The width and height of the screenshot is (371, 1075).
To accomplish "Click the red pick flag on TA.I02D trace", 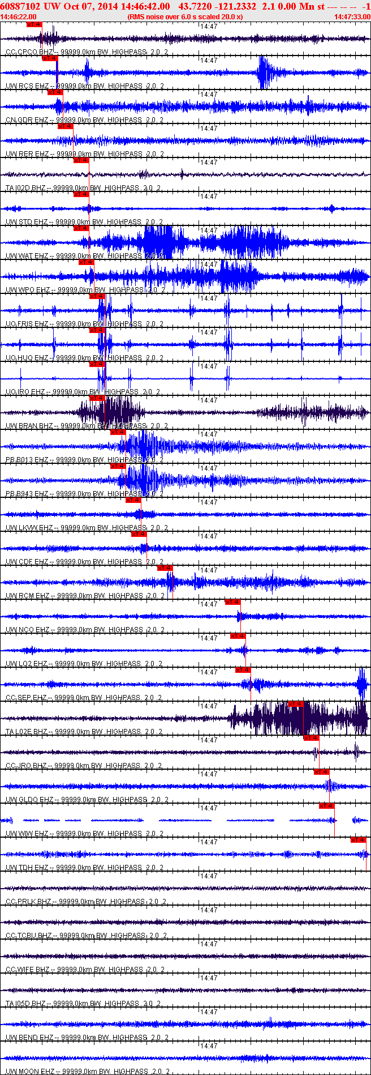I will click(x=81, y=160).
